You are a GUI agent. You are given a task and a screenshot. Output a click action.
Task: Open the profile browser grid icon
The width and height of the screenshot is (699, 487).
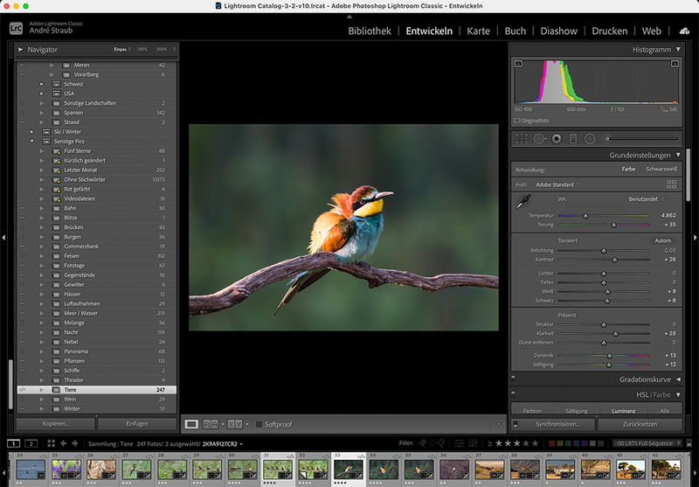[x=671, y=184]
